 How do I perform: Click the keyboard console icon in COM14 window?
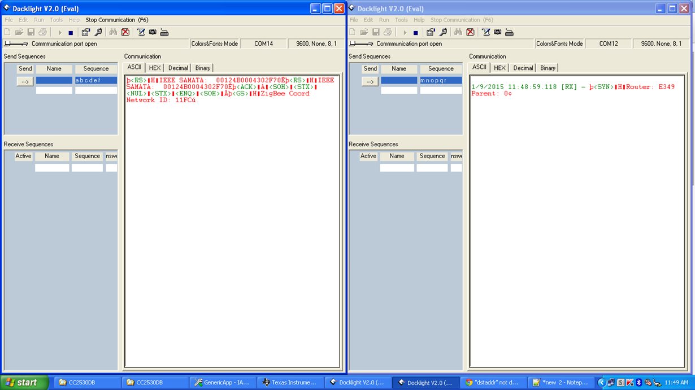[x=164, y=32]
